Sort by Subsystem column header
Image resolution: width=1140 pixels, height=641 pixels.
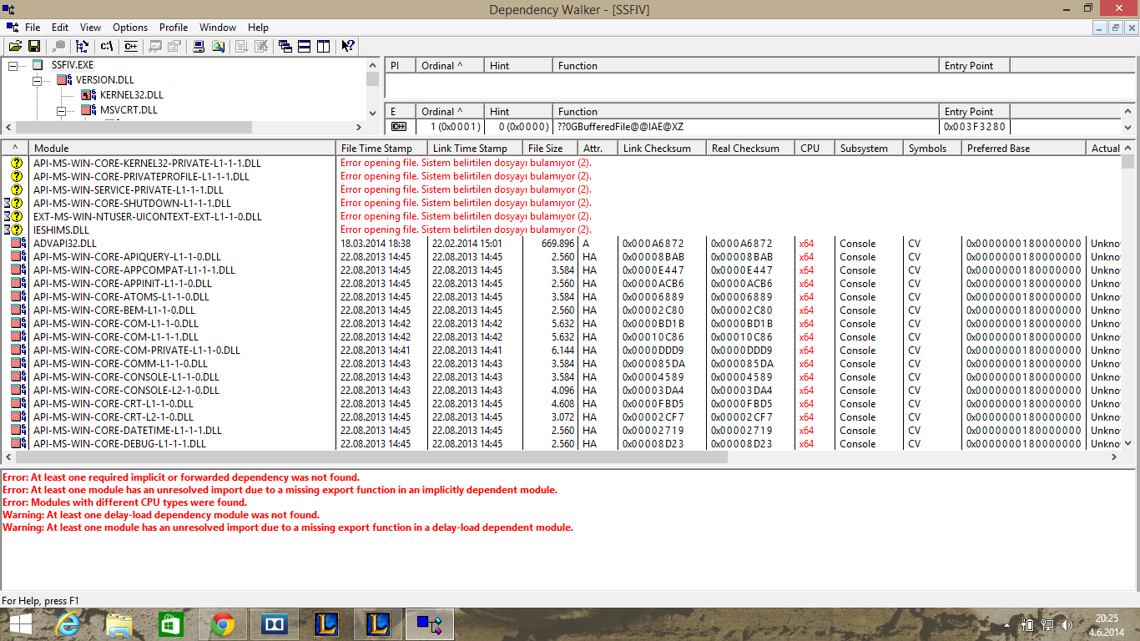(868, 149)
